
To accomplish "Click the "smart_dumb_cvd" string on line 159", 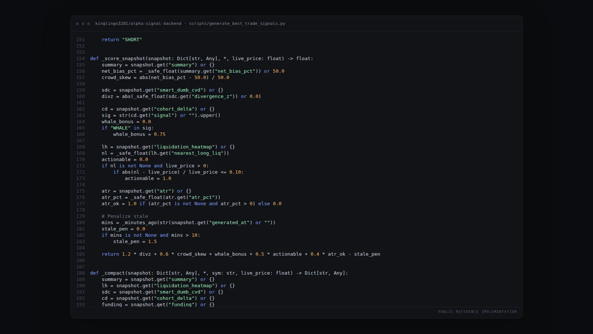I will [x=180, y=90].
